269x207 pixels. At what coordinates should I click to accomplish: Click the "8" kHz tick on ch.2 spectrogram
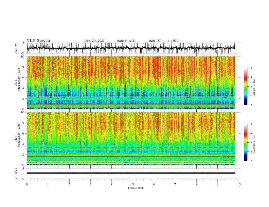click(23, 123)
